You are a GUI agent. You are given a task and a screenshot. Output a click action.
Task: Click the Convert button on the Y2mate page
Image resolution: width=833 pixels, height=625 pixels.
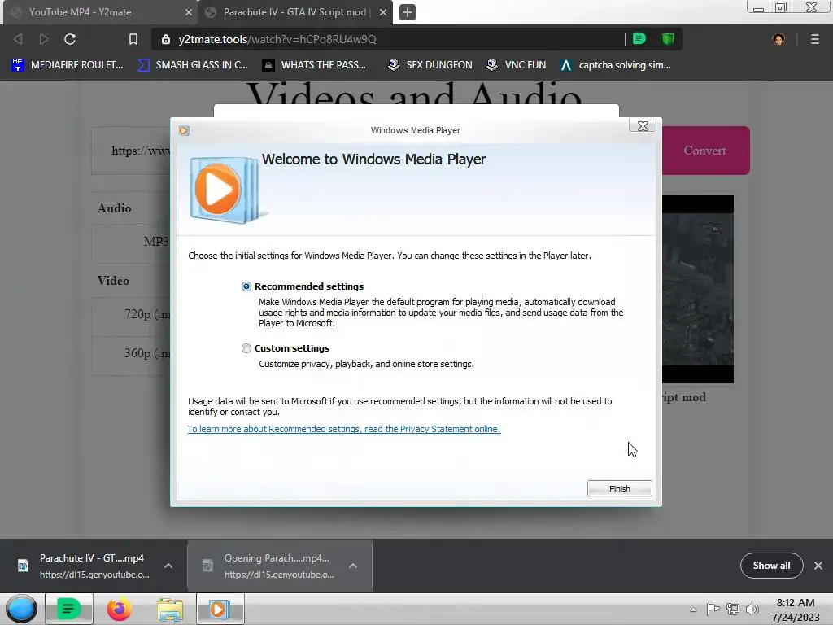point(705,151)
